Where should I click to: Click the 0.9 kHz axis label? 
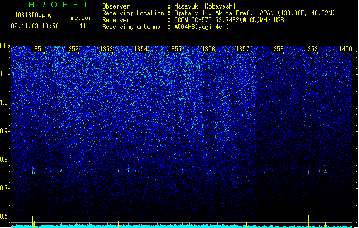(x=5, y=131)
